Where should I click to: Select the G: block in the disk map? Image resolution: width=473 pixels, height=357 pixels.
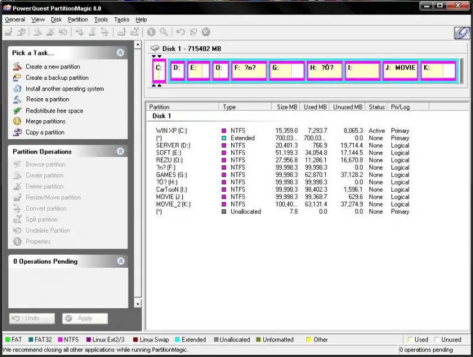tap(287, 71)
